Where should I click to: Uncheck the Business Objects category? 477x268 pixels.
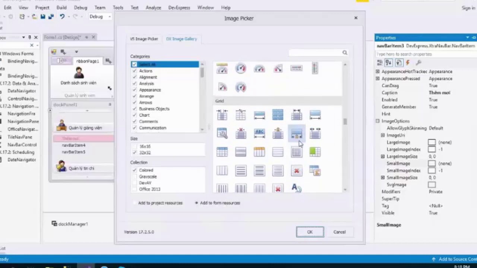[x=134, y=109]
